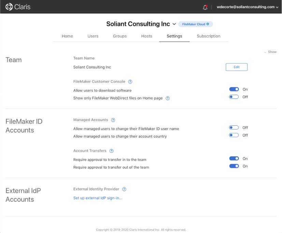Toggle managed users change account country
Image resolution: width=282 pixels, height=233 pixels.
(x=234, y=135)
